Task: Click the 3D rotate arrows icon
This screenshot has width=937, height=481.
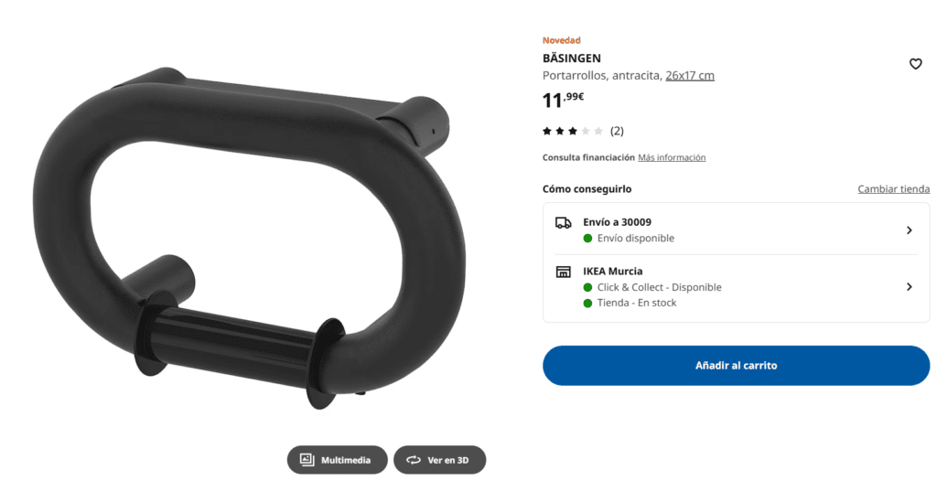Action: pyautogui.click(x=414, y=459)
